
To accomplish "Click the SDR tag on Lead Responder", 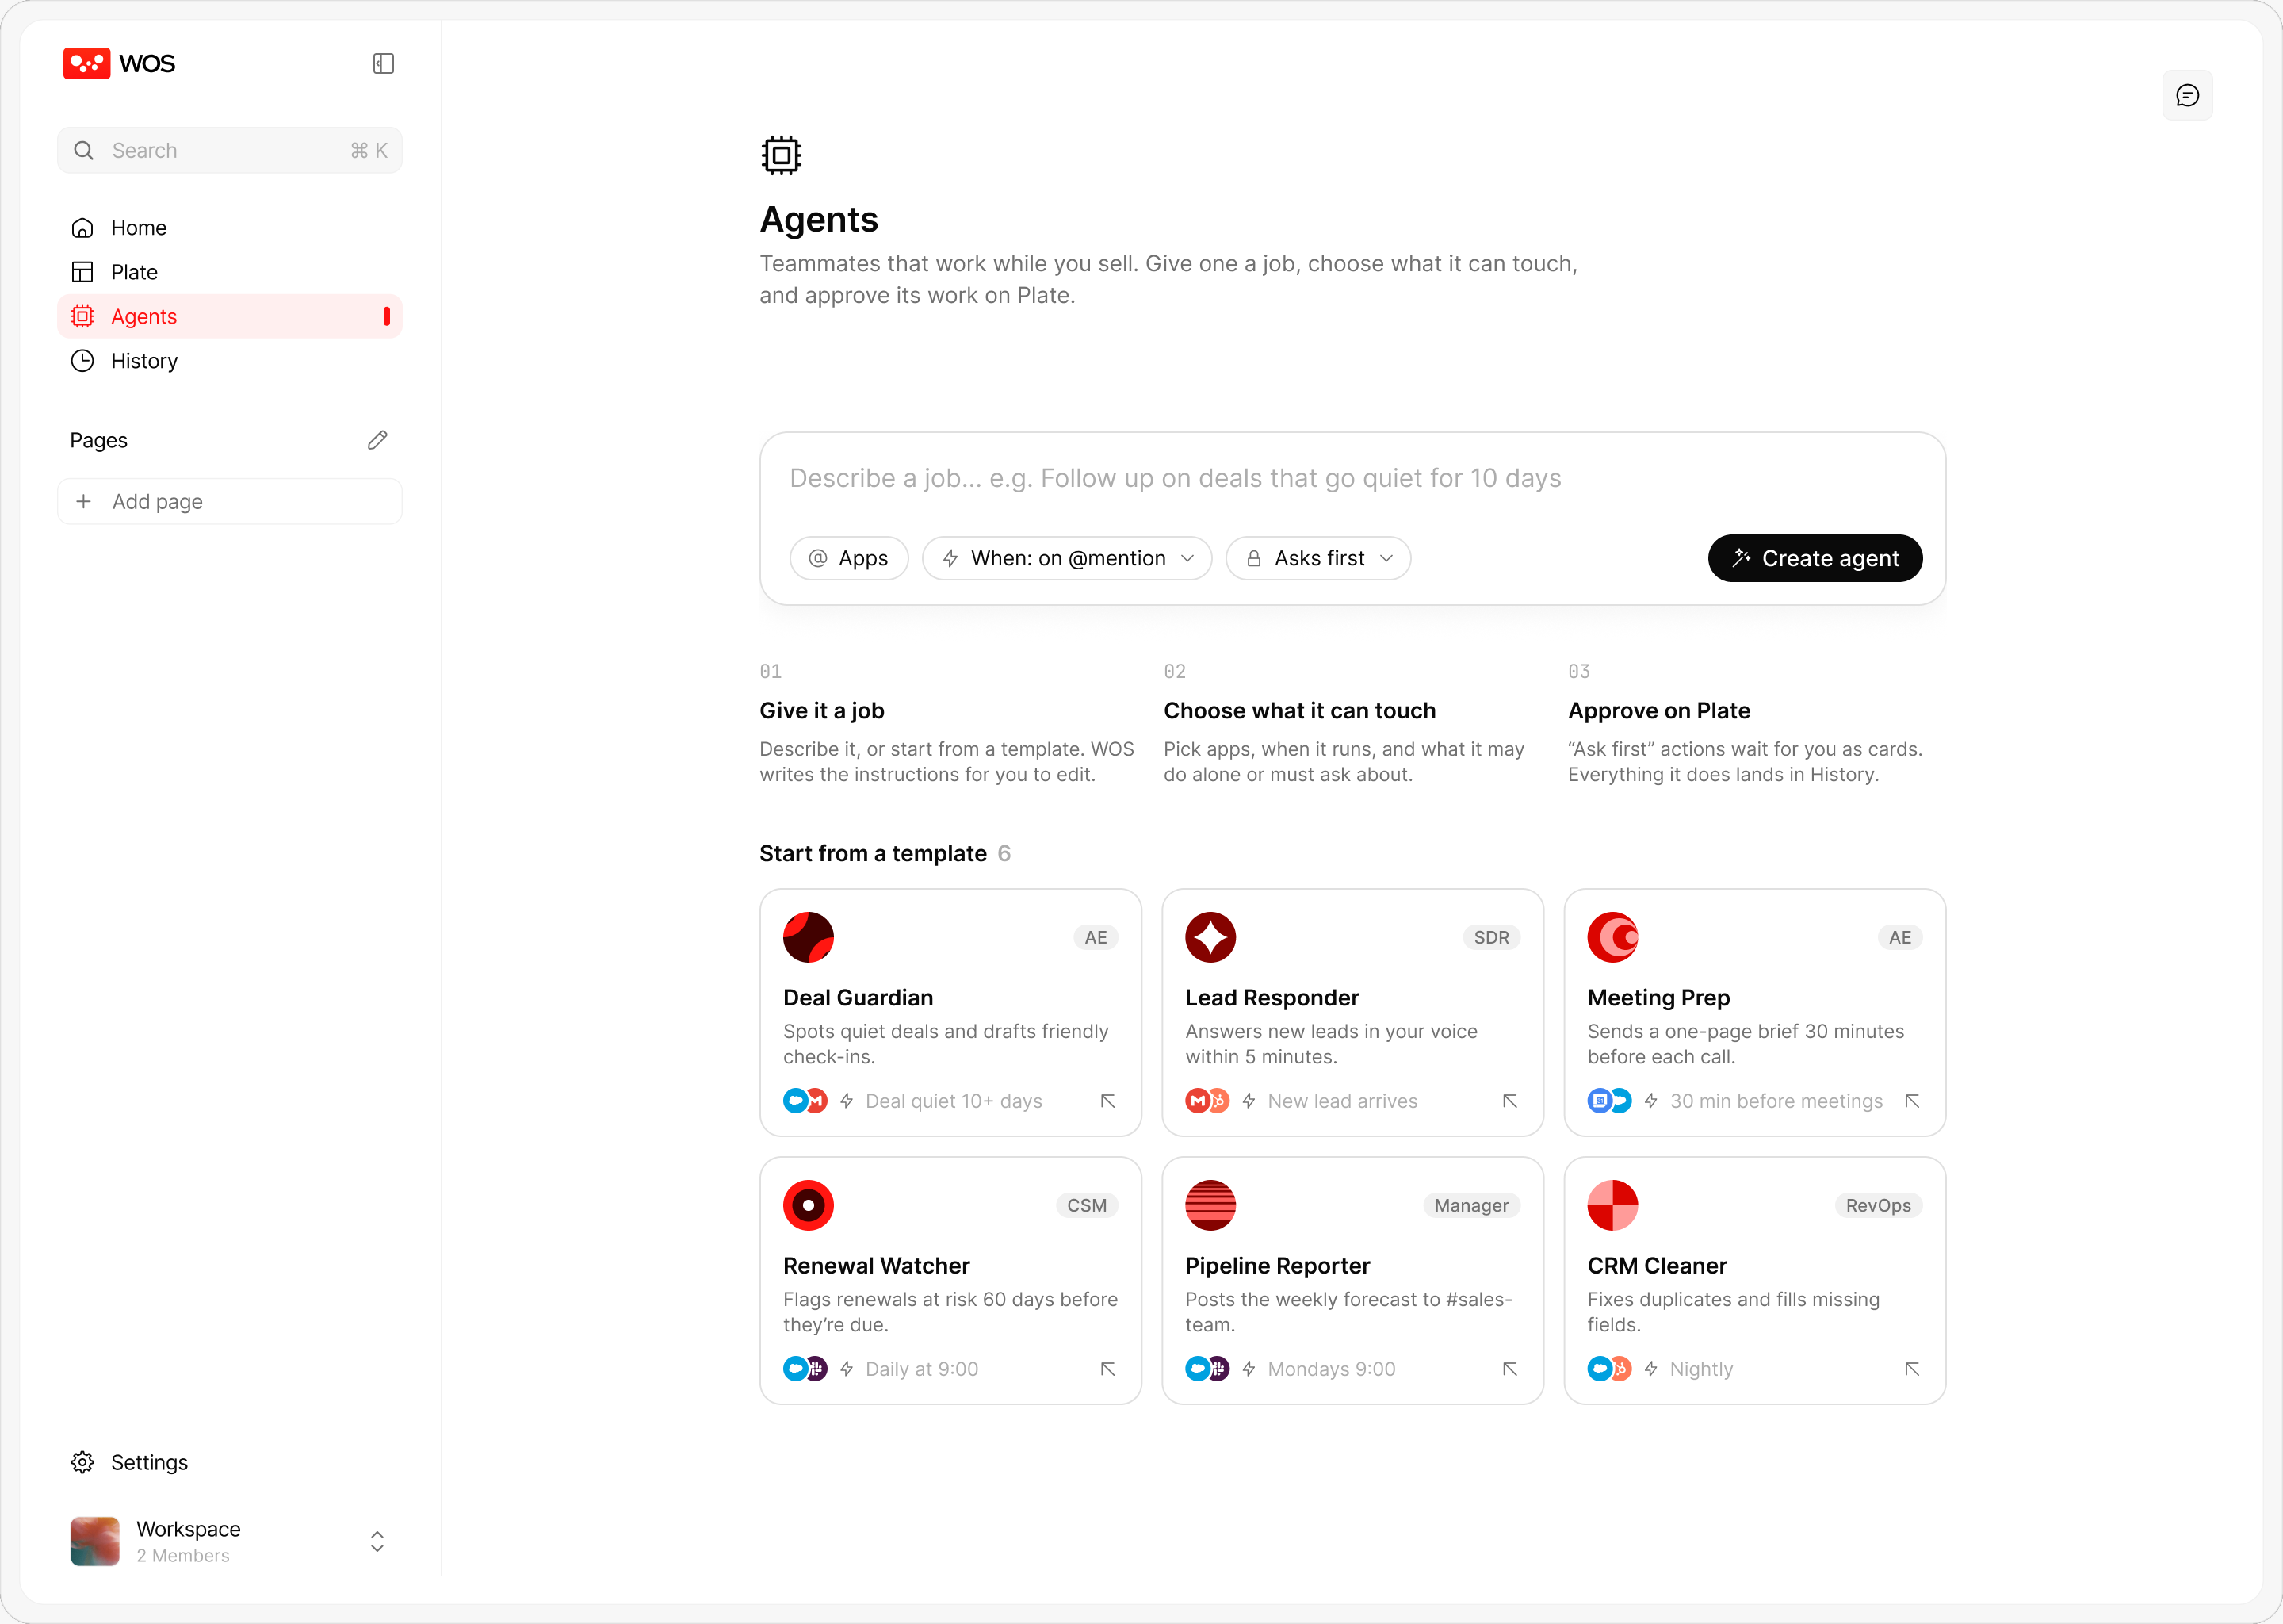I will (1490, 937).
